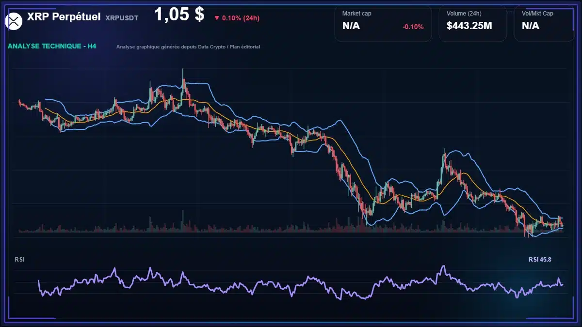The width and height of the screenshot is (582, 327).
Task: Click the Vol/Mkt Cap N/A value
Action: tap(531, 26)
